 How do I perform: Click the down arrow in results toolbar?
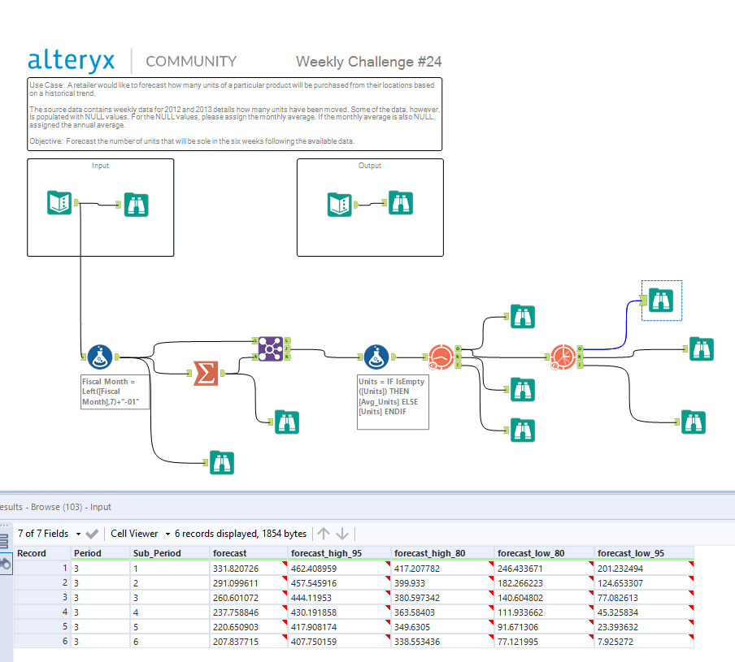pos(342,534)
